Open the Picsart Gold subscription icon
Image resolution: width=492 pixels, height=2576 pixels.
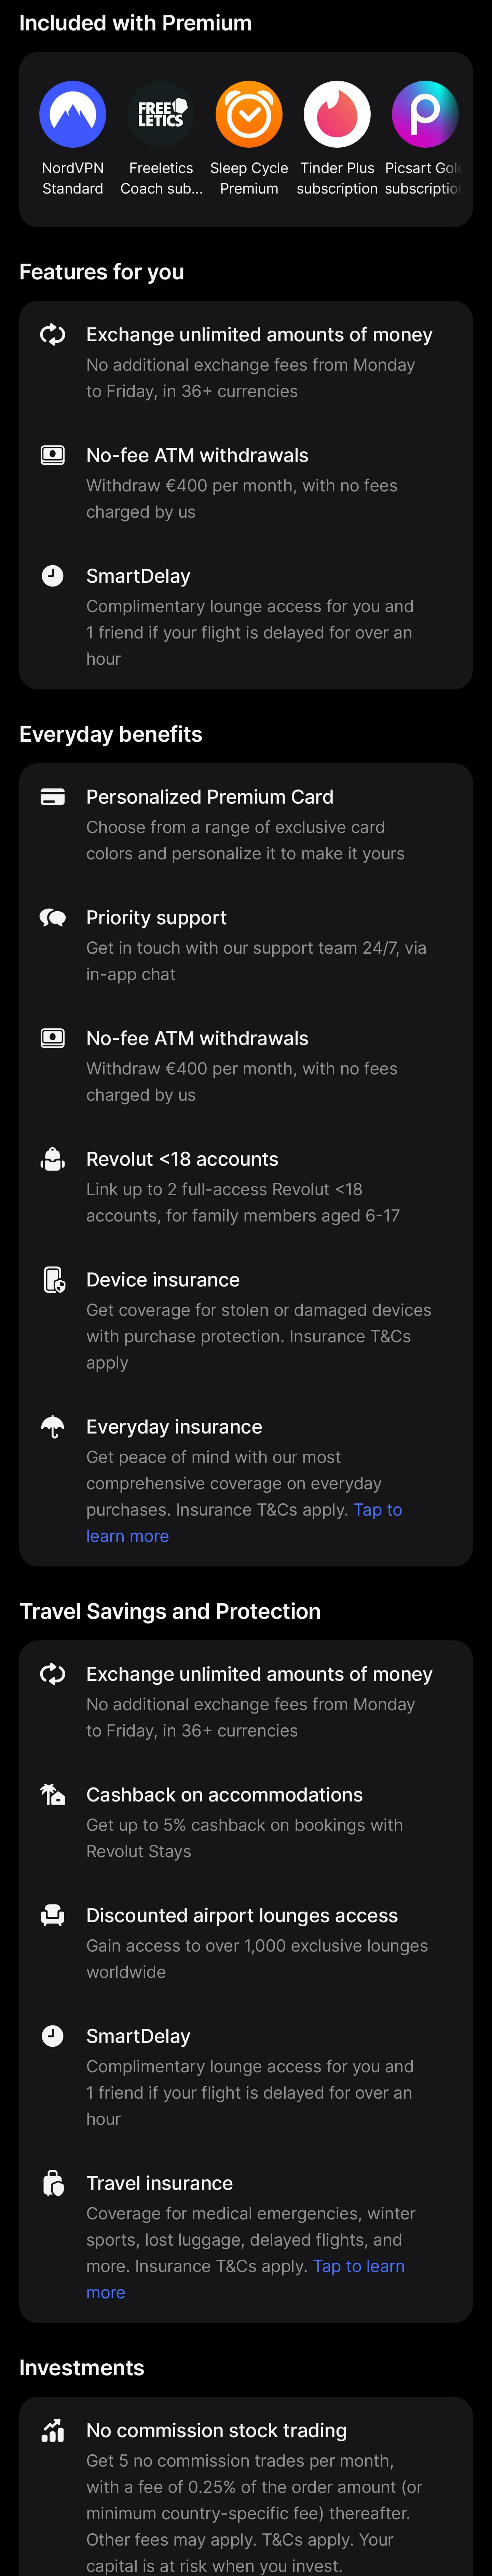(425, 114)
